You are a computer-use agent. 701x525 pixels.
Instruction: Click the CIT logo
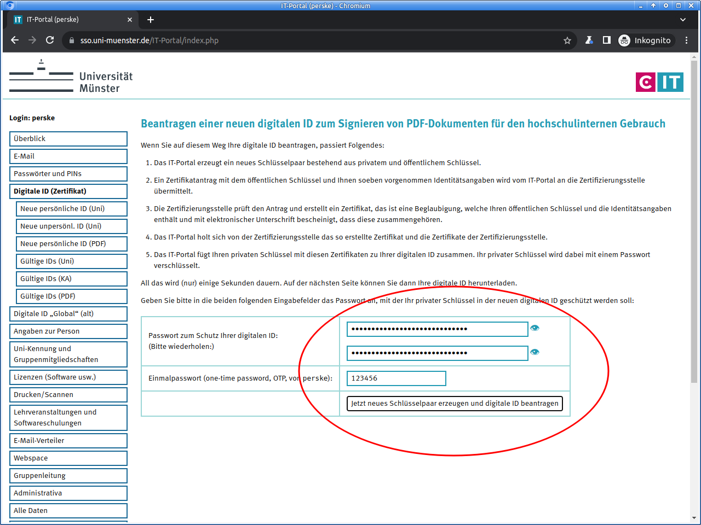pos(659,82)
